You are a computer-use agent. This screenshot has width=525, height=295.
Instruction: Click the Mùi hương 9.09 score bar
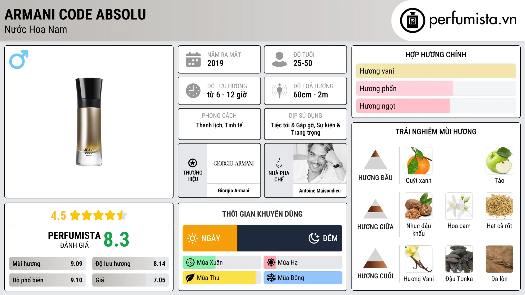(x=47, y=264)
